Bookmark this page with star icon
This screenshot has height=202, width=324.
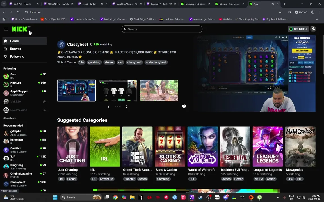(280, 12)
